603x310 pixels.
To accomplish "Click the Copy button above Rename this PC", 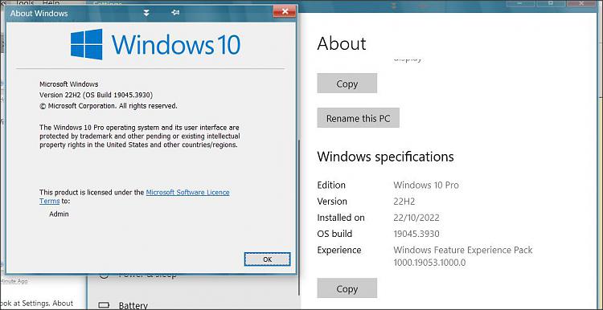I will tap(347, 84).
